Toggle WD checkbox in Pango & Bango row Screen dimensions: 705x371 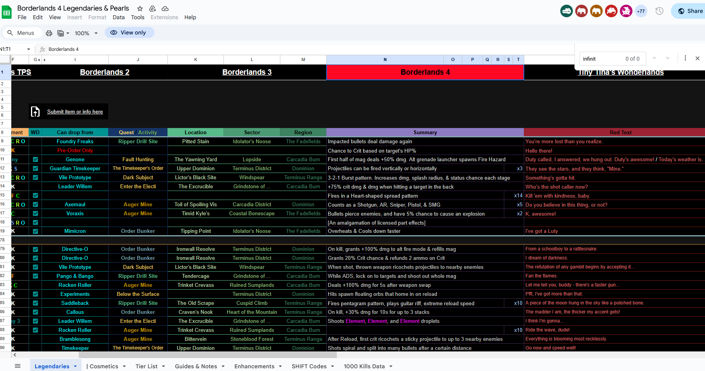tap(35, 276)
